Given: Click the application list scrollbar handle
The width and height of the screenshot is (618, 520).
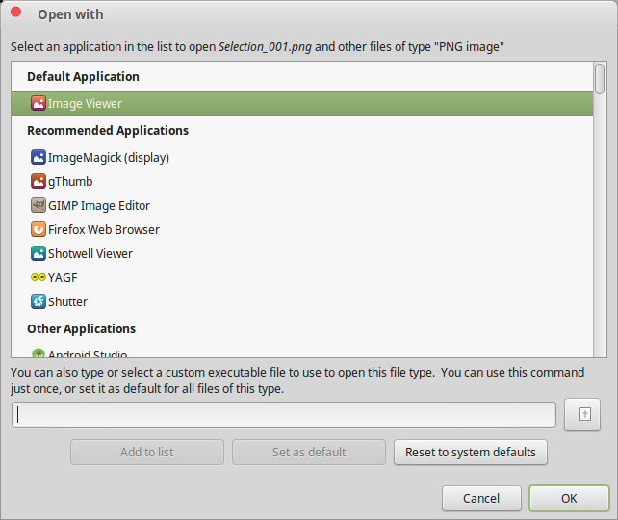Looking at the screenshot, I should click(x=600, y=79).
